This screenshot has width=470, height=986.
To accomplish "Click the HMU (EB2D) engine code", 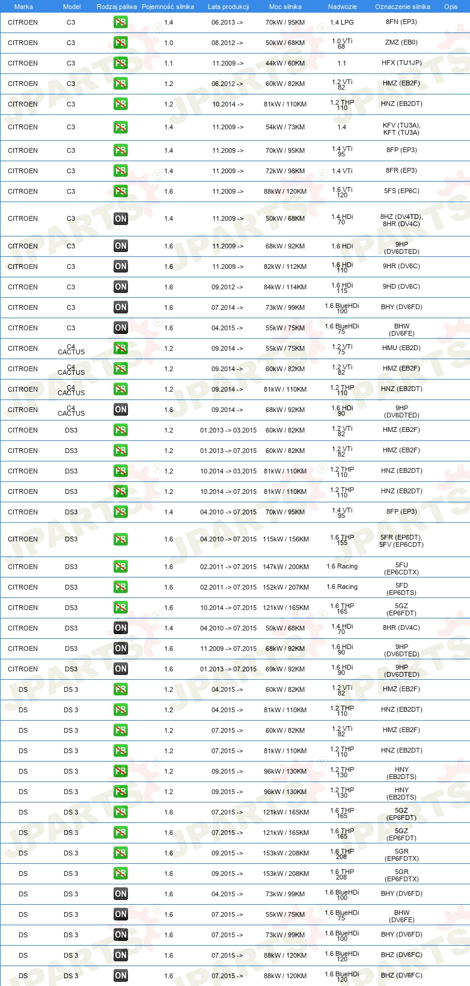I will click(401, 348).
